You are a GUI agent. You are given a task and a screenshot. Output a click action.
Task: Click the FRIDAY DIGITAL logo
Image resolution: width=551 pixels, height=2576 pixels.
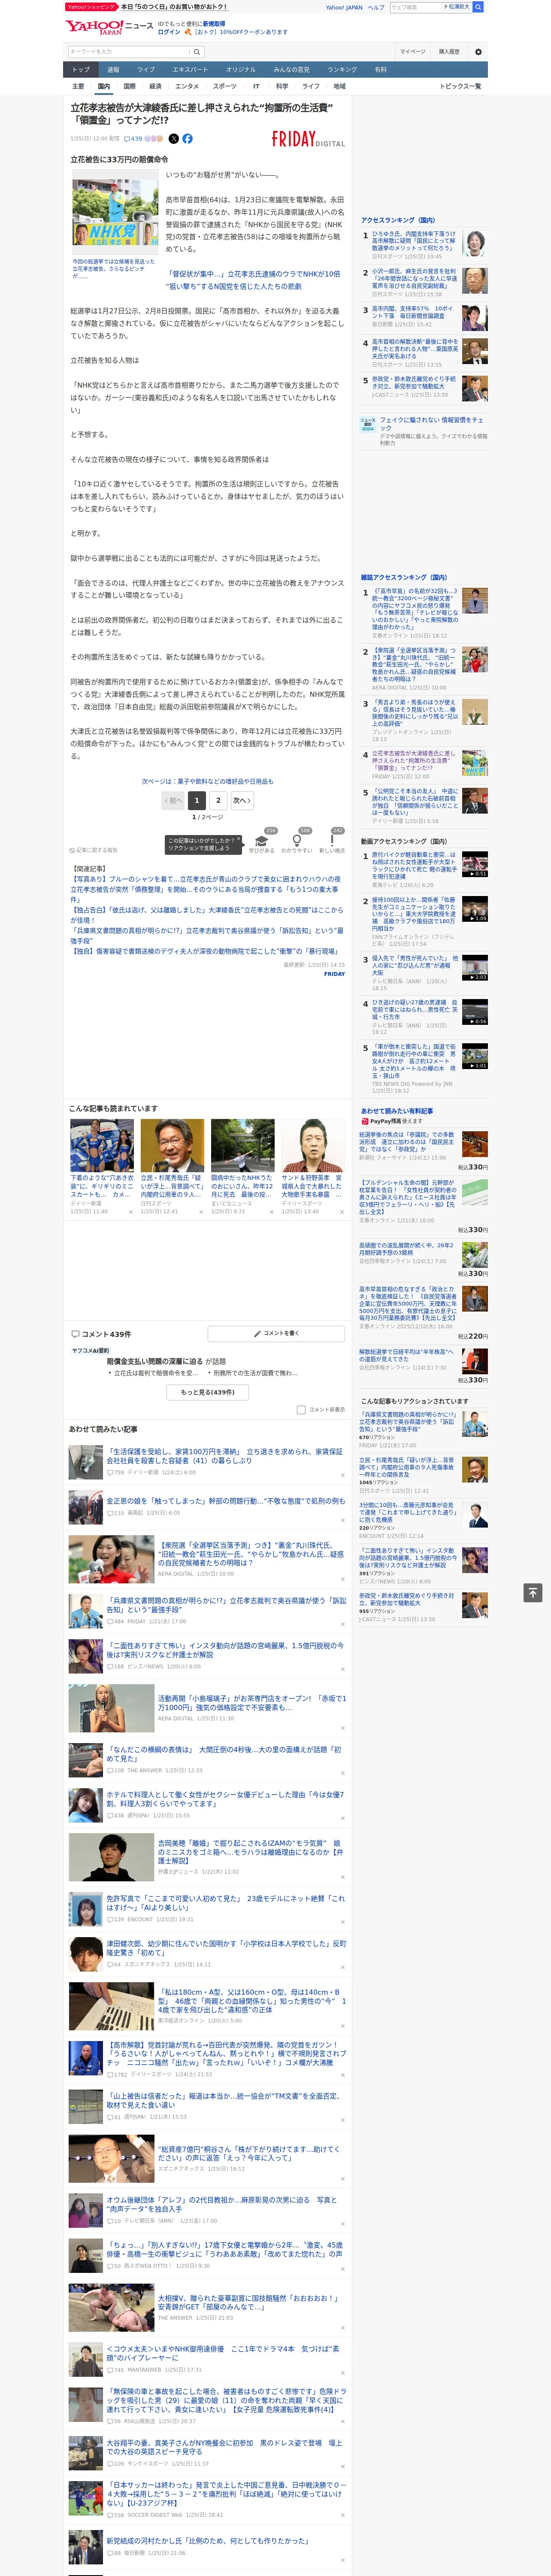click(x=308, y=139)
